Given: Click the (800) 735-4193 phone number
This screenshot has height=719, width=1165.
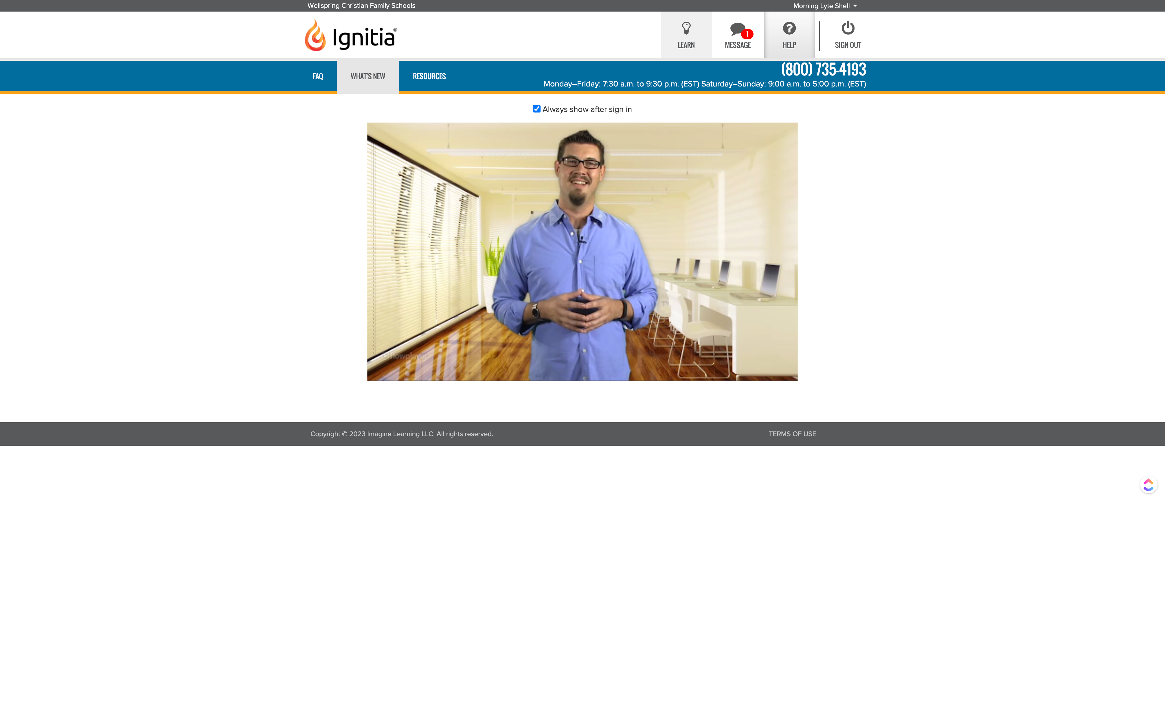Looking at the screenshot, I should point(824,69).
